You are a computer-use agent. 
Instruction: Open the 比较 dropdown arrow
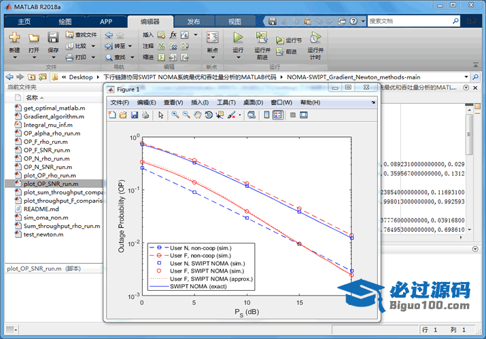tap(93, 46)
